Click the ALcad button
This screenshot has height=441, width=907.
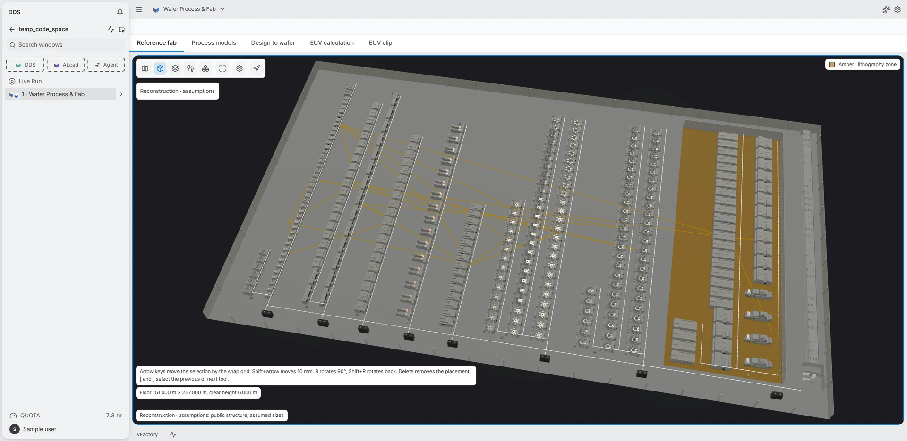click(x=66, y=65)
